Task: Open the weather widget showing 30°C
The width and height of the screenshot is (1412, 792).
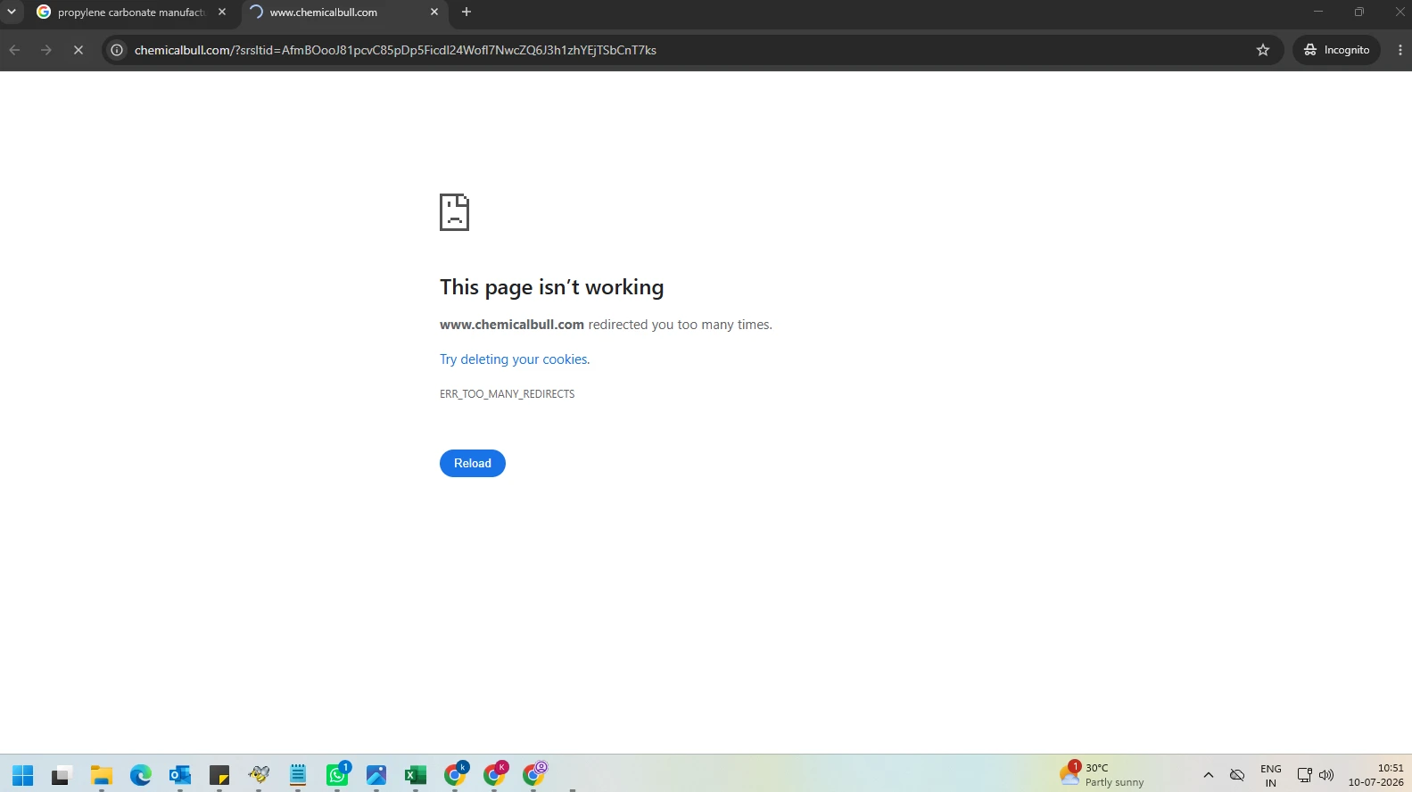Action: point(1102,774)
